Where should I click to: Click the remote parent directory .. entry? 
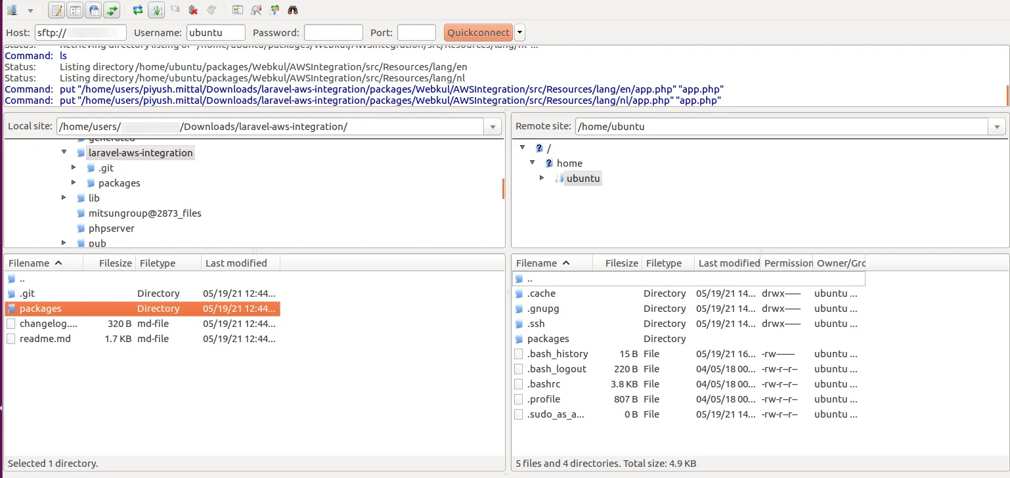click(x=689, y=278)
